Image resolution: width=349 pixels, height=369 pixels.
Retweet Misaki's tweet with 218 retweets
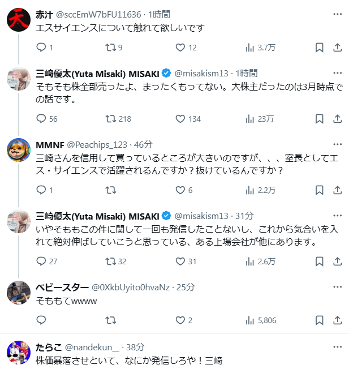click(x=110, y=119)
